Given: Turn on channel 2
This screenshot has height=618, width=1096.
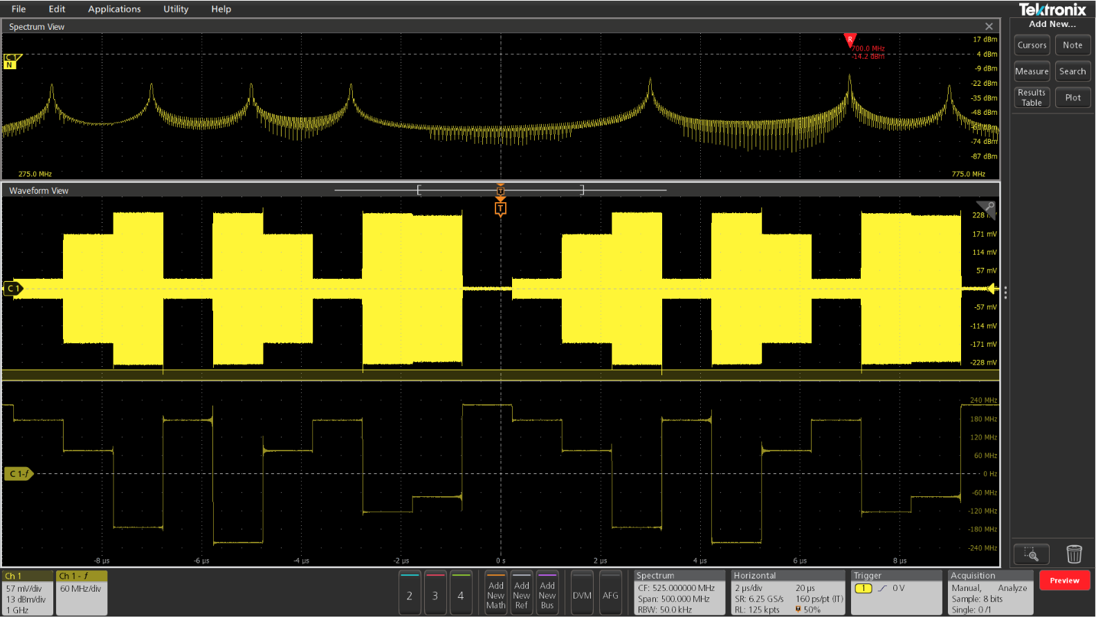Looking at the screenshot, I should point(410,594).
